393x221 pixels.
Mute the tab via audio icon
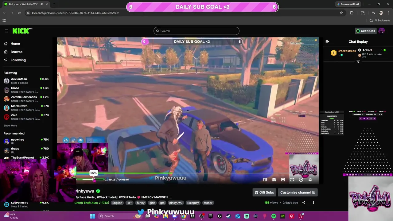[42, 4]
